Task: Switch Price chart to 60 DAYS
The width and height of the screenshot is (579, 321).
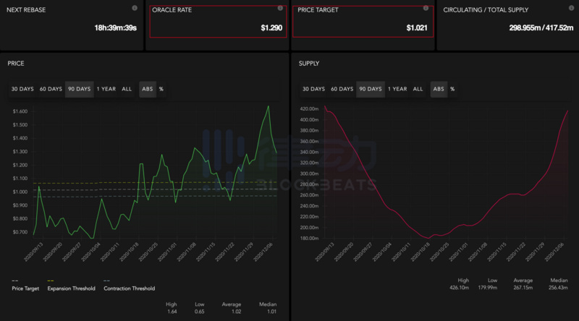Action: coord(51,89)
